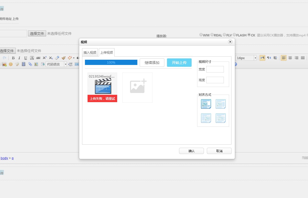Click the indent icon
Viewport: 308px width, 198px height.
coord(275,58)
